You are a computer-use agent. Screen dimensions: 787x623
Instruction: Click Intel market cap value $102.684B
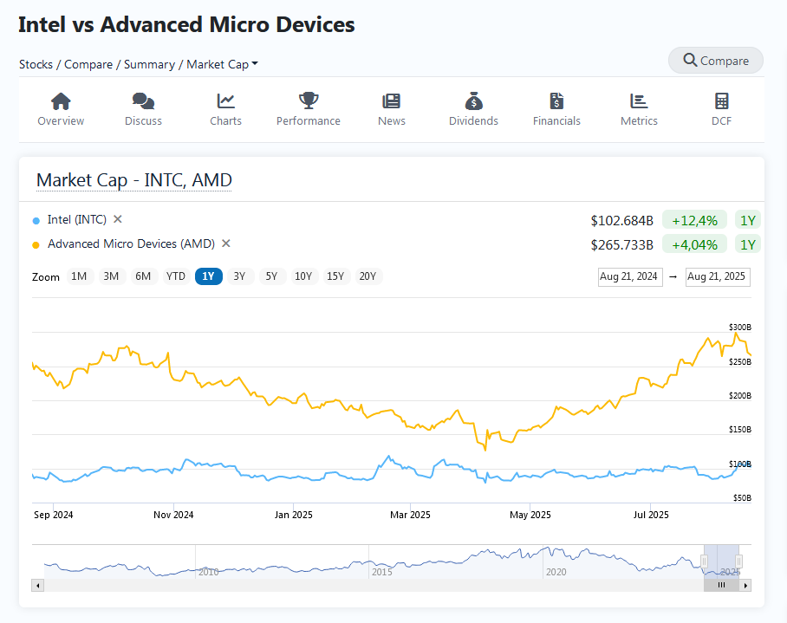(621, 221)
